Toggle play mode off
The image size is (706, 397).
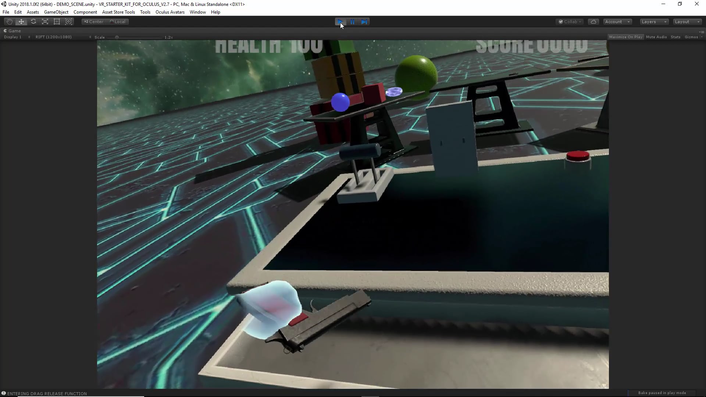point(340,22)
